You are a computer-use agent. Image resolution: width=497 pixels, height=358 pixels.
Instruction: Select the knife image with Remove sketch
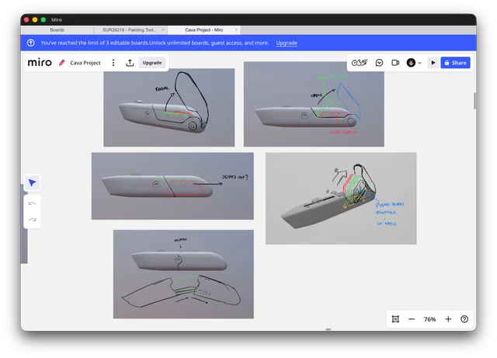point(169,107)
